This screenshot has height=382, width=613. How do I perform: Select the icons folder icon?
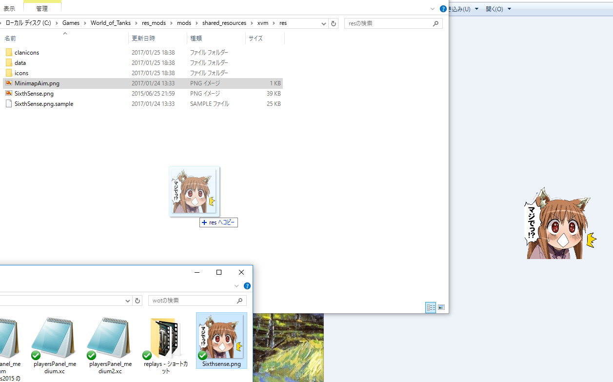[9, 73]
